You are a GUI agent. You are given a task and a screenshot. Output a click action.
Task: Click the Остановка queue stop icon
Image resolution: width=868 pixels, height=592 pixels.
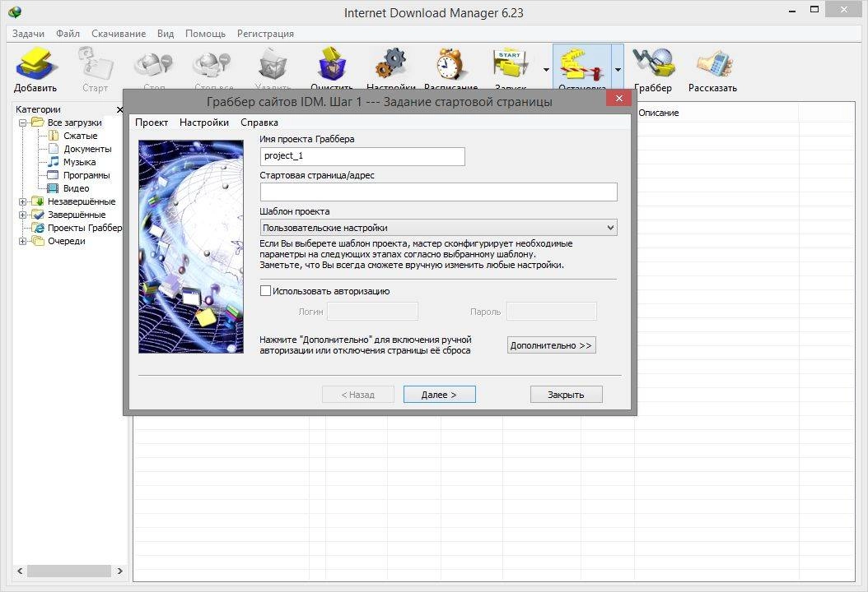pos(581,65)
